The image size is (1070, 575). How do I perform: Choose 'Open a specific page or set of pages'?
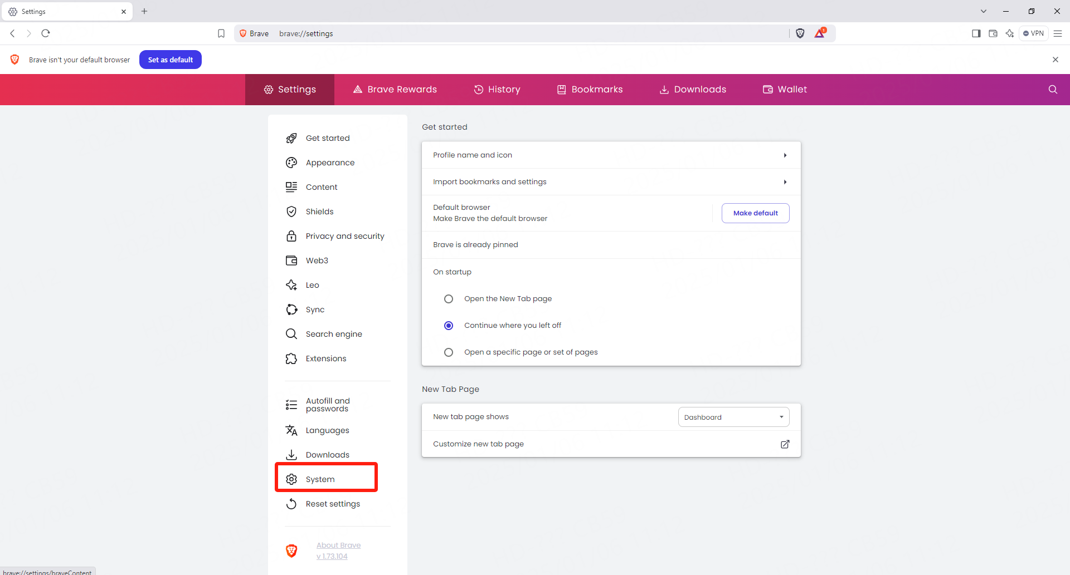449,352
